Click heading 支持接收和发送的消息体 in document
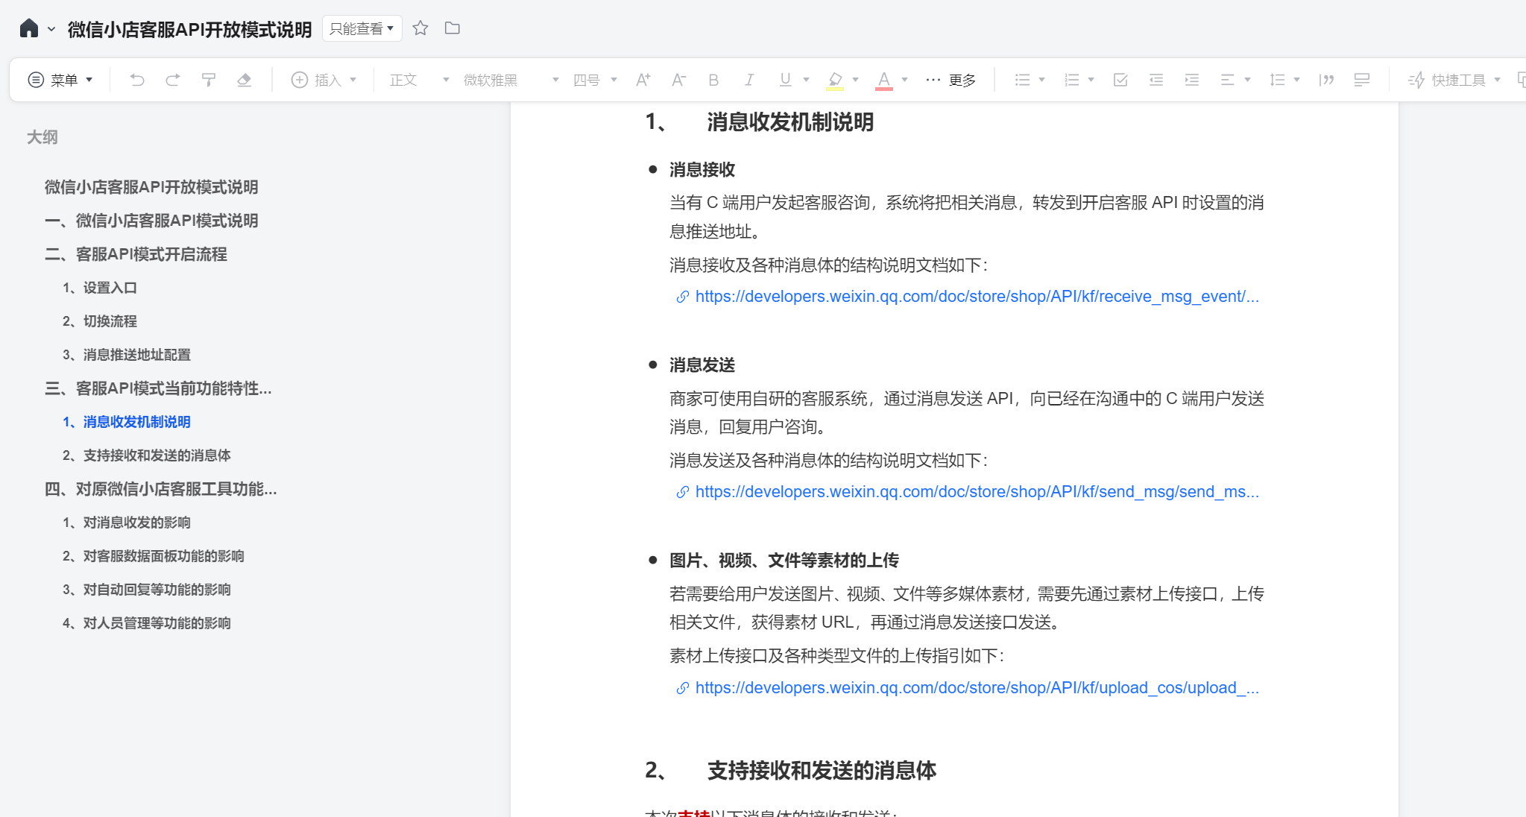This screenshot has height=817, width=1526. tap(822, 771)
